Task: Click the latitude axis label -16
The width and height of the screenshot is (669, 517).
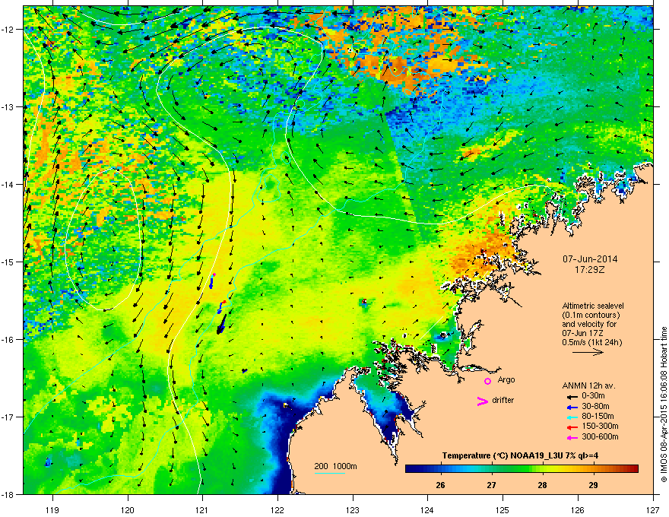Action: [x=8, y=340]
